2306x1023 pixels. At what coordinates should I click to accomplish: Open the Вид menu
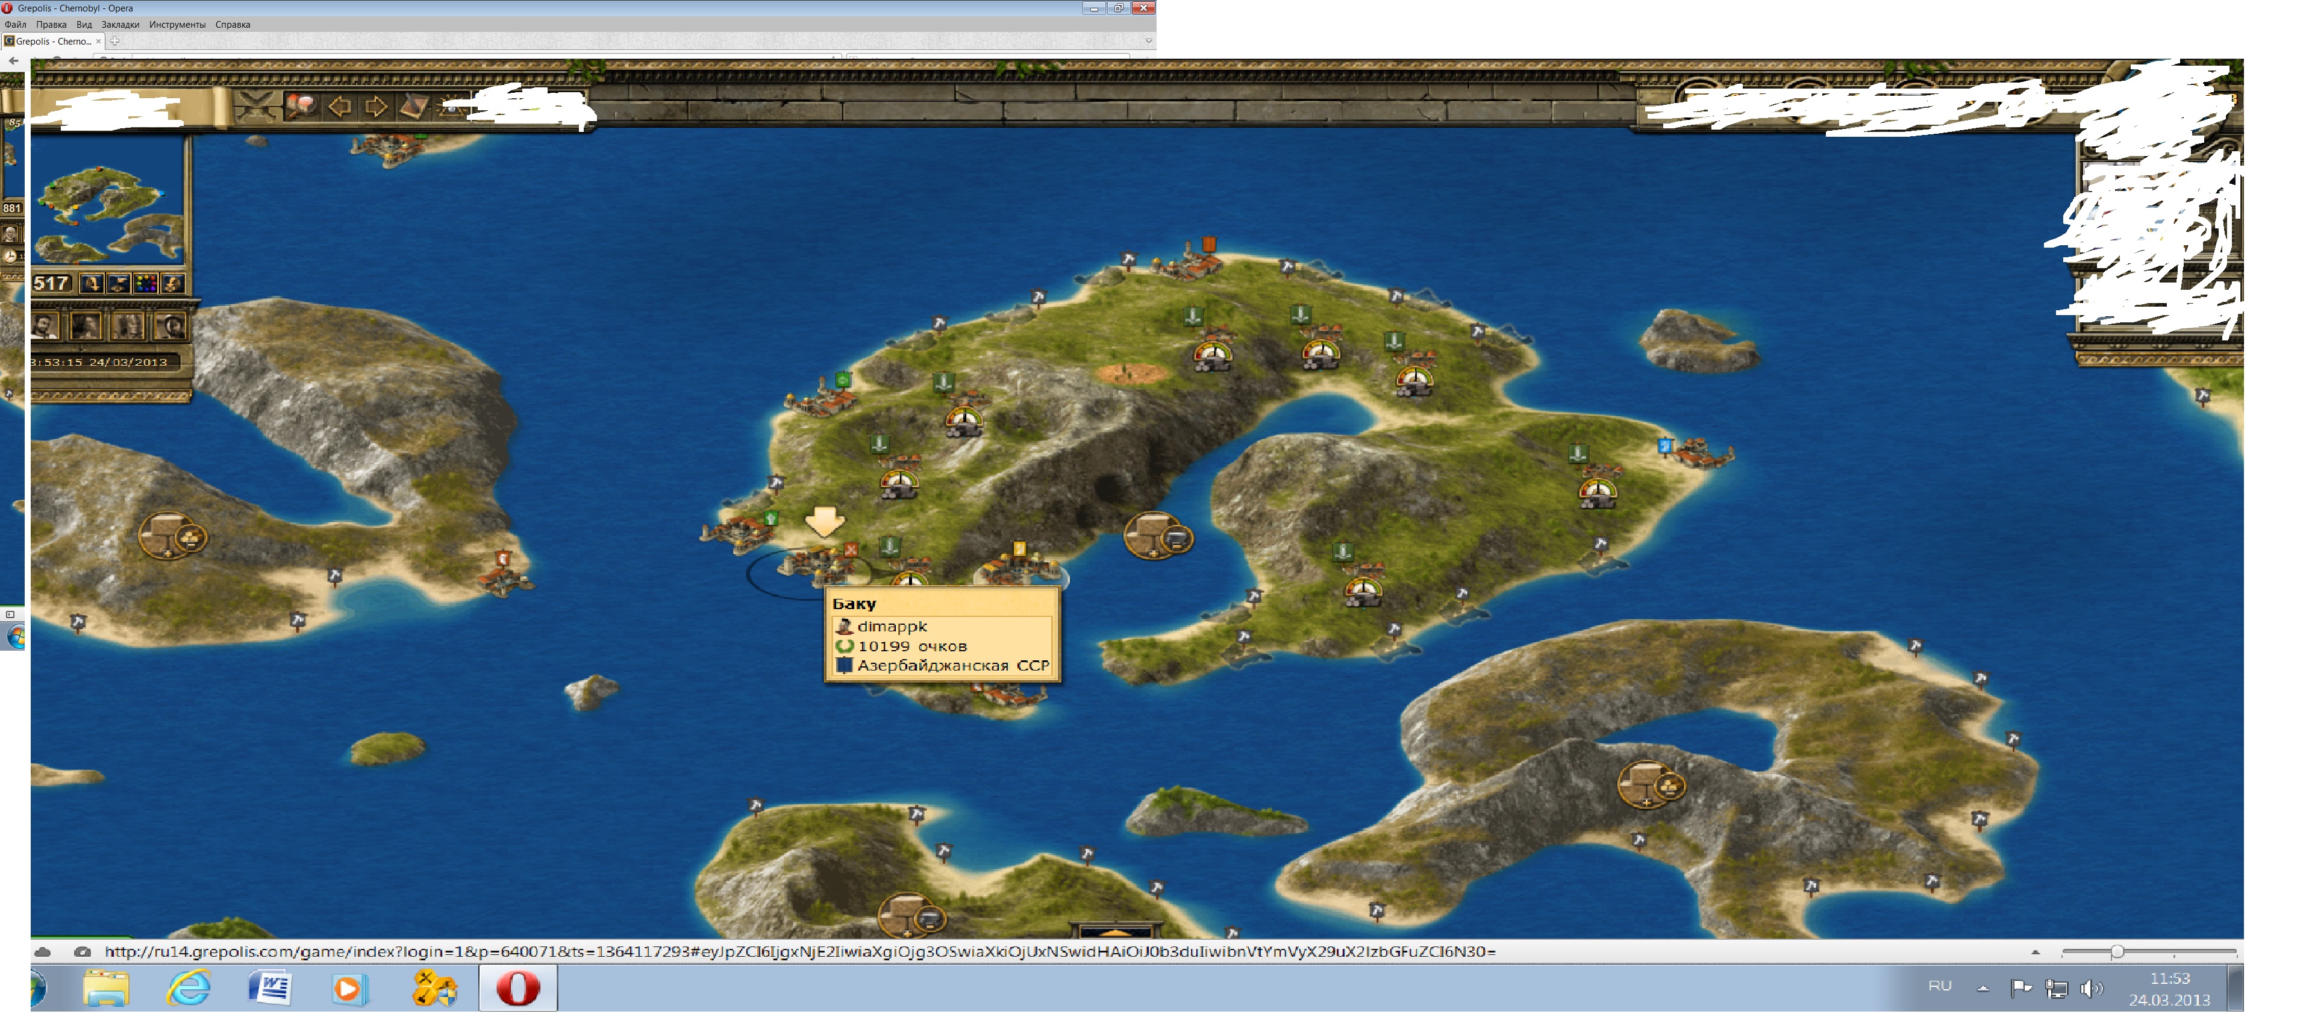click(84, 24)
